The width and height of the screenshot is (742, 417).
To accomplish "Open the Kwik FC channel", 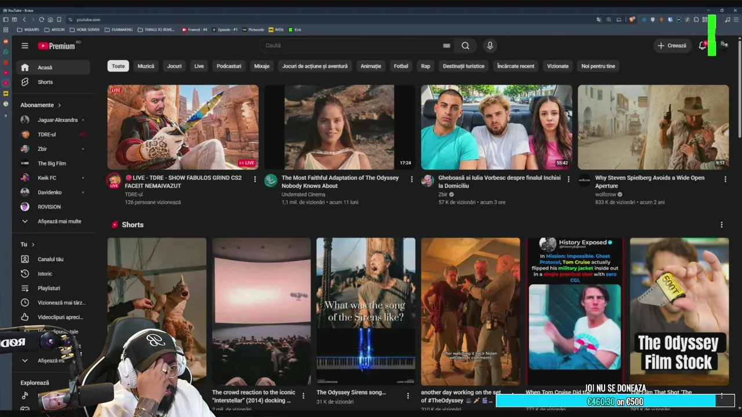I will [x=53, y=178].
